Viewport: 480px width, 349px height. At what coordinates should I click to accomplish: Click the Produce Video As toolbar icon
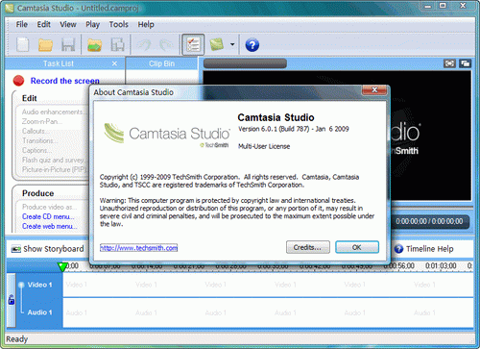click(117, 45)
